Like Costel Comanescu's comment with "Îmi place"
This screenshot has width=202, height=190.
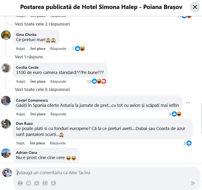(x=38, y=114)
